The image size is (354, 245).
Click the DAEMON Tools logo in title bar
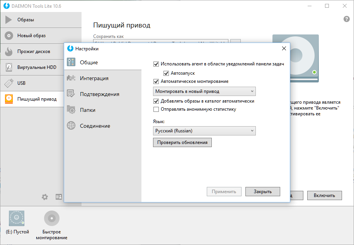(x=7, y=6)
